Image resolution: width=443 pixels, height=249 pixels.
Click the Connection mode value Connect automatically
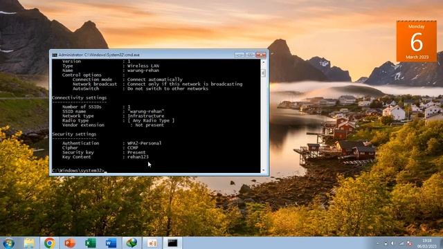click(155, 80)
